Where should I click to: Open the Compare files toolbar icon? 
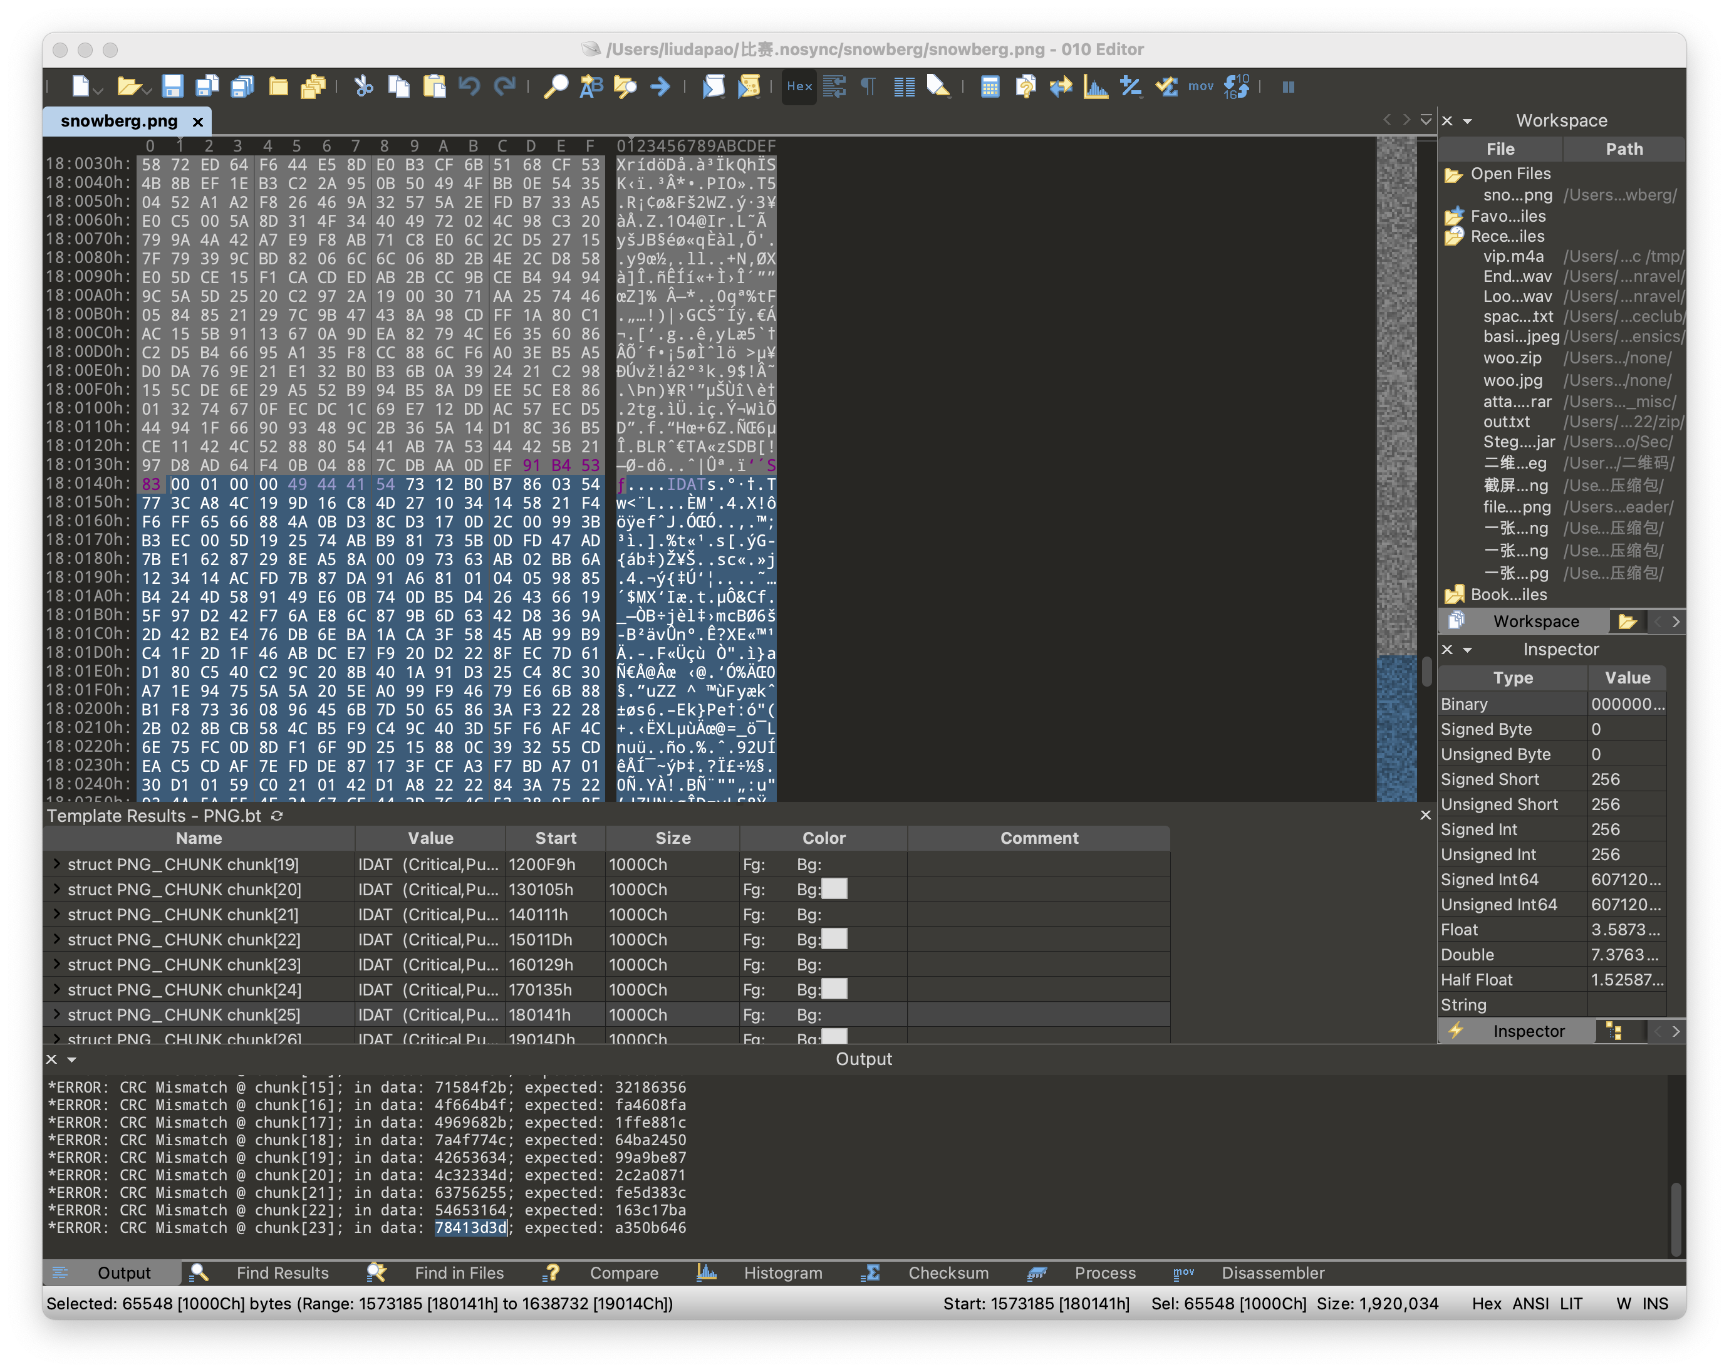pyautogui.click(x=1025, y=86)
